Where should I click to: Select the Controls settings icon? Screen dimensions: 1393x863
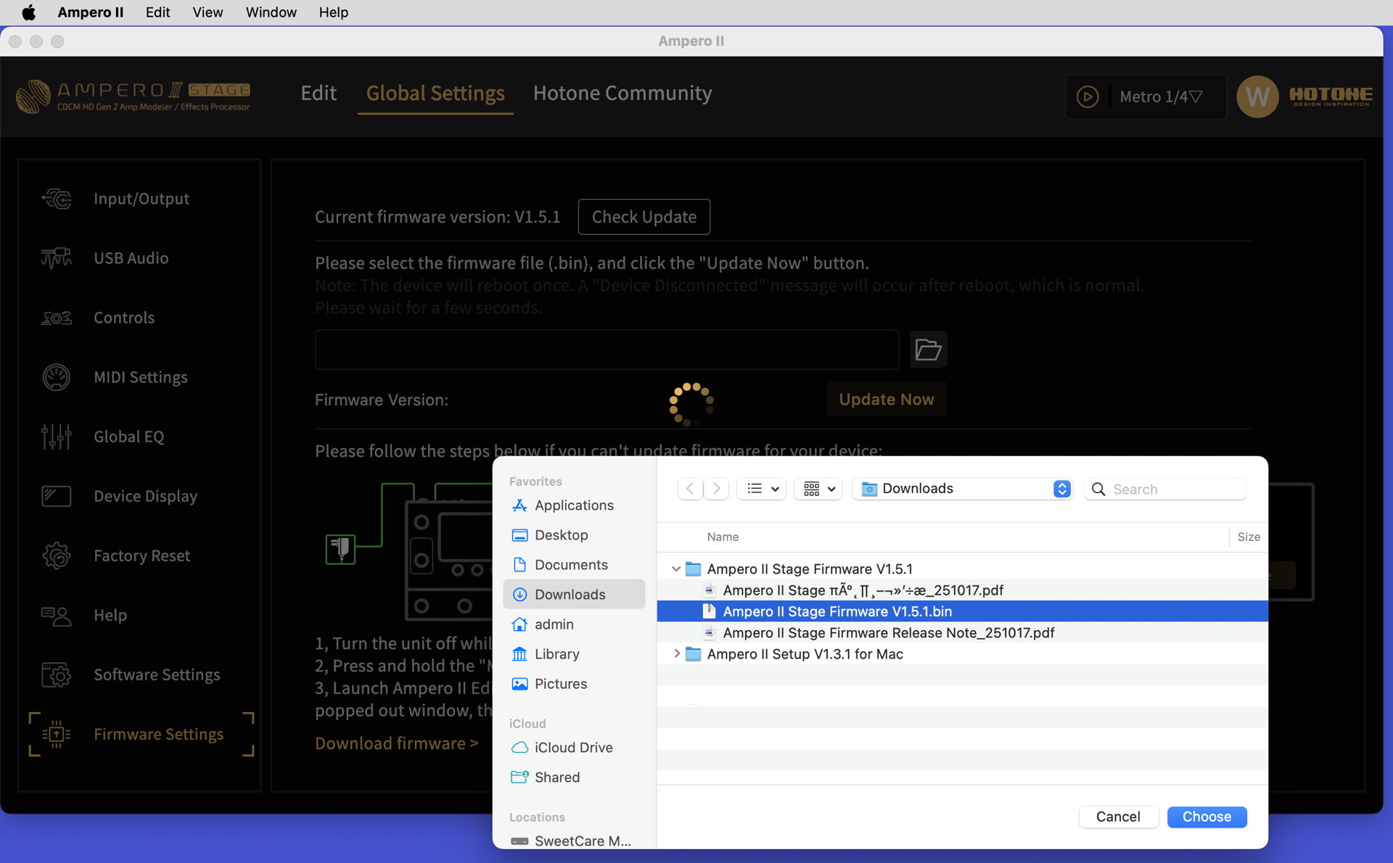pos(57,317)
